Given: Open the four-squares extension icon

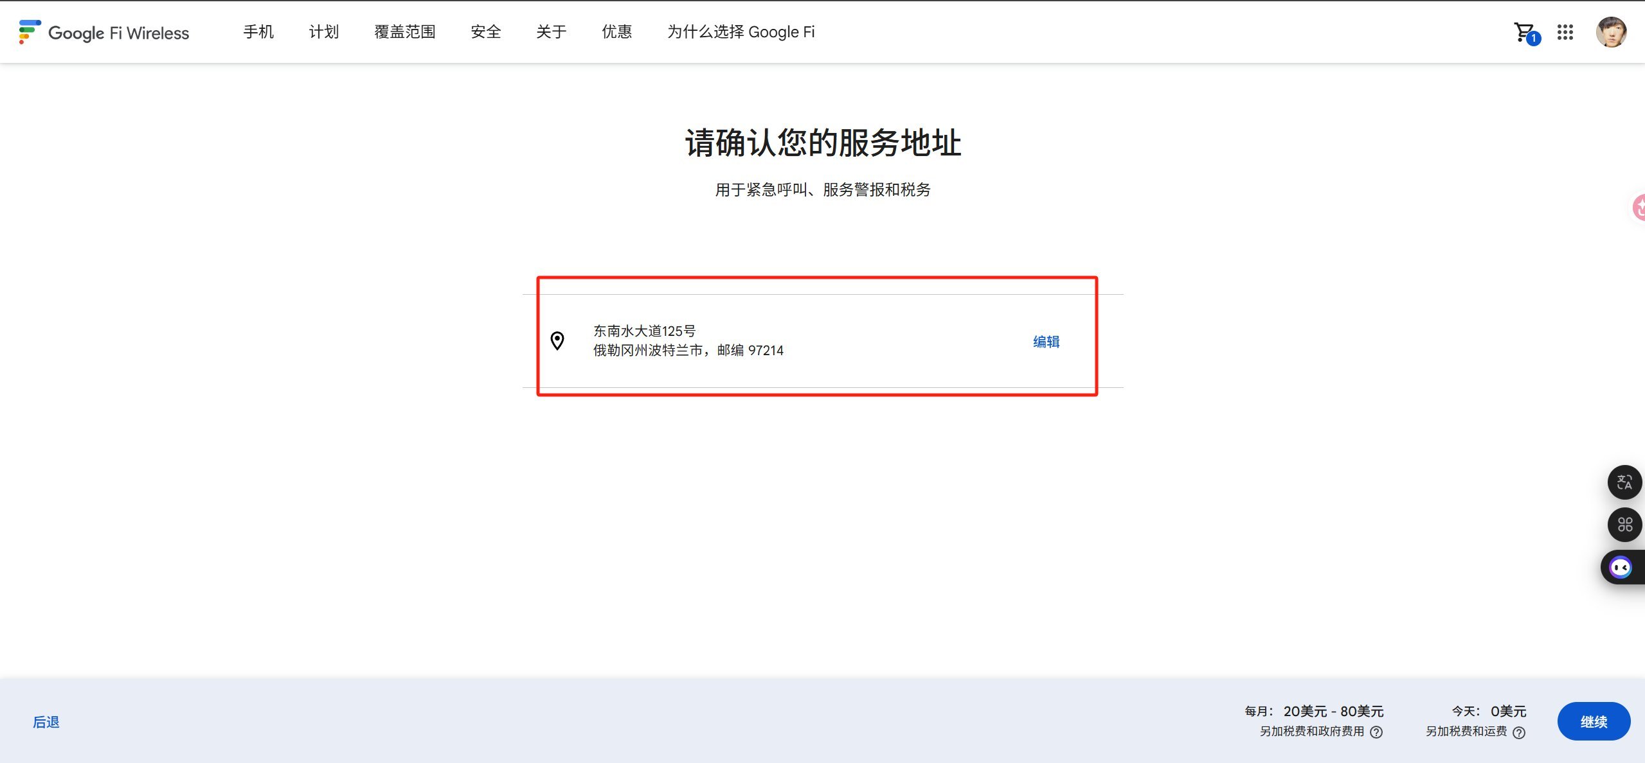Looking at the screenshot, I should (1624, 525).
